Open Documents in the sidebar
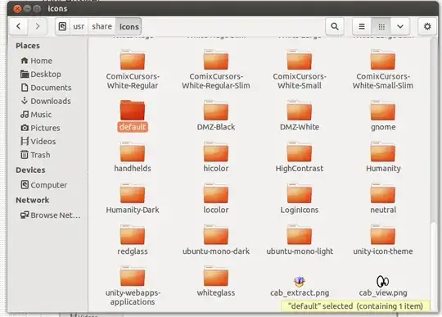The image size is (442, 317). (x=46, y=88)
